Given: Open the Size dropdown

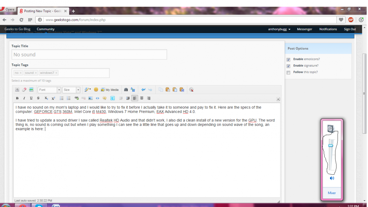Looking at the screenshot, I should pyautogui.click(x=71, y=90).
